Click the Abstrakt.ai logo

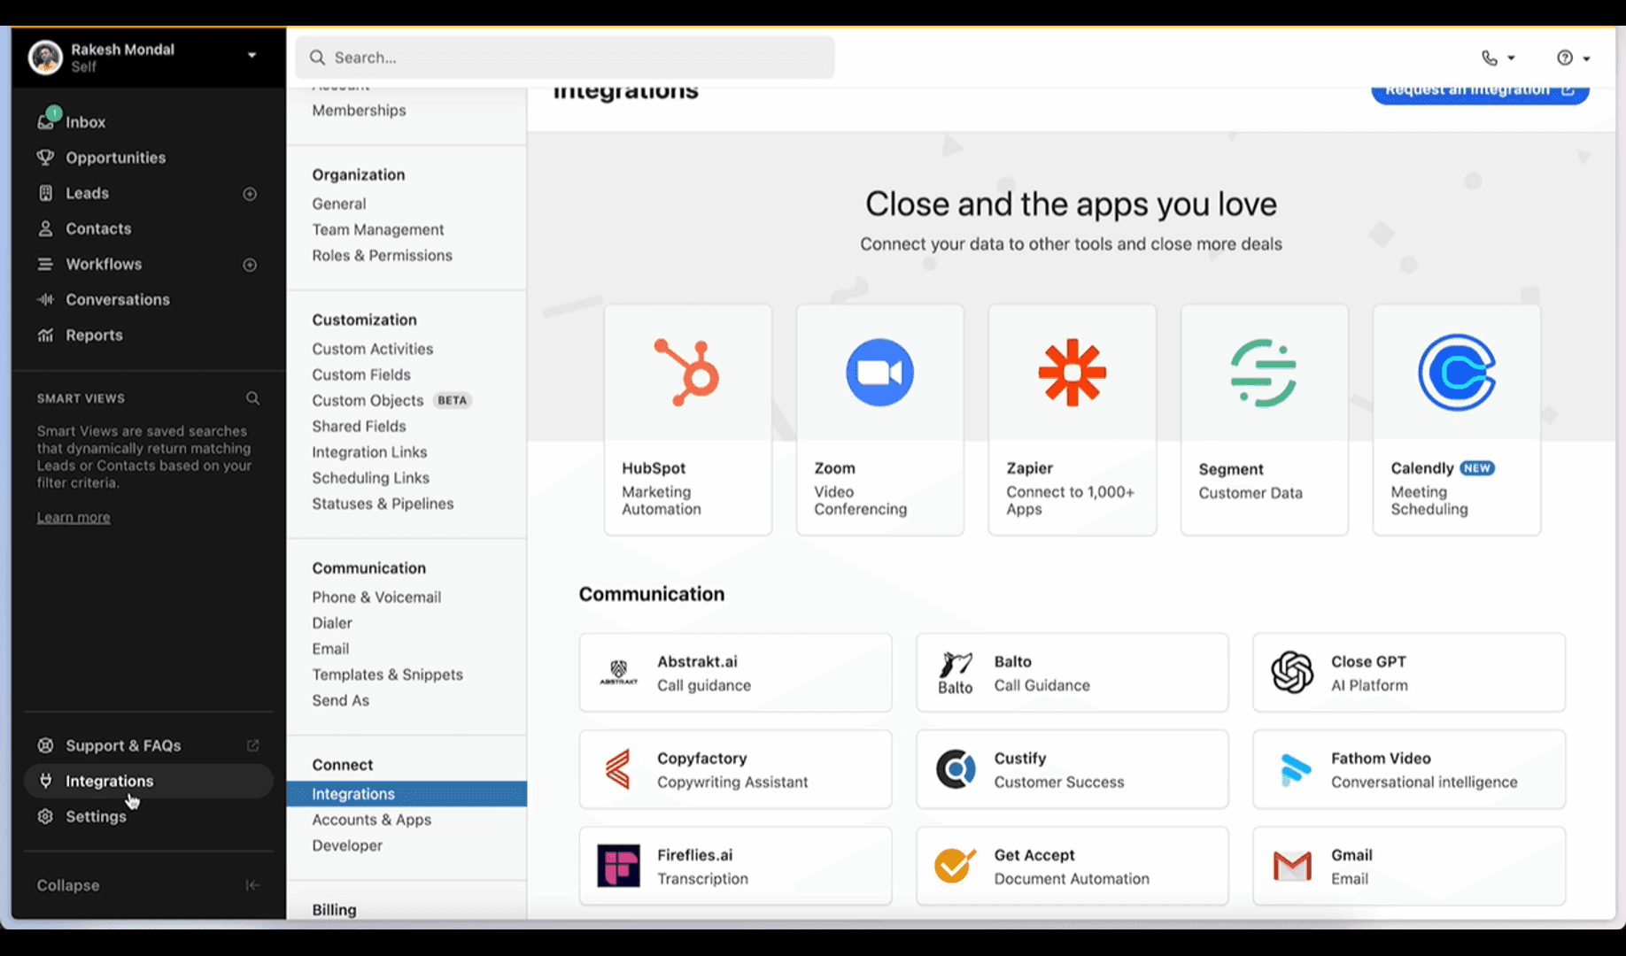tap(618, 672)
